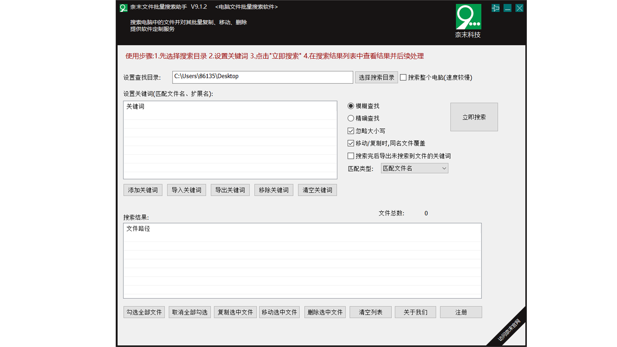Minimize the window with the minimize icon
The height and width of the screenshot is (347, 617).
click(508, 8)
